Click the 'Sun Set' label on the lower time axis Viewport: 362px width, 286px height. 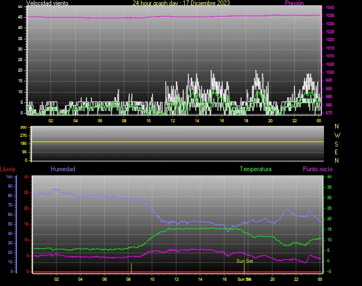244,279
